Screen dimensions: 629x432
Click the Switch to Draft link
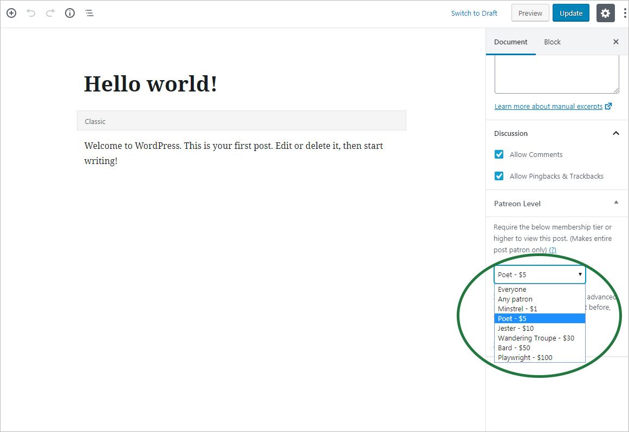pos(474,13)
